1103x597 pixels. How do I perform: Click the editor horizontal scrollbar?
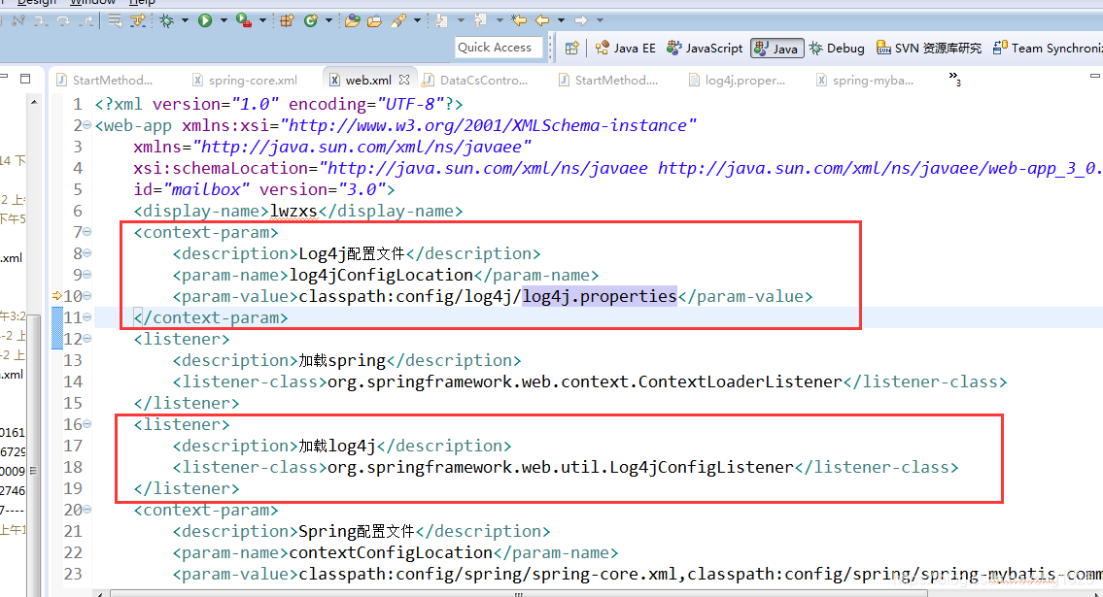[x=517, y=593]
